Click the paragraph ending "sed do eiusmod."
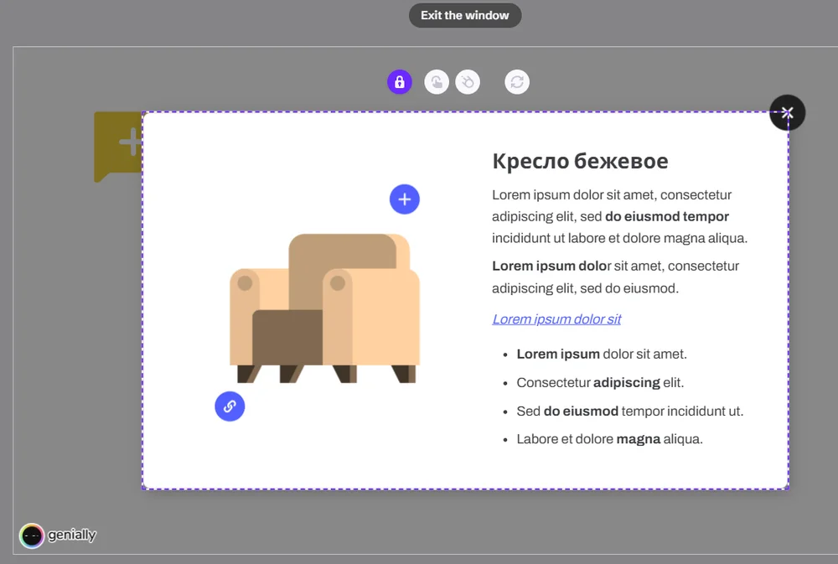This screenshot has width=838, height=564. [x=615, y=277]
